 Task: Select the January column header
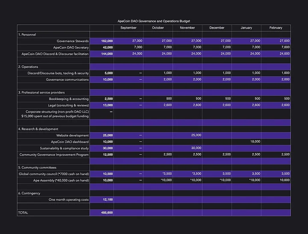246,28
